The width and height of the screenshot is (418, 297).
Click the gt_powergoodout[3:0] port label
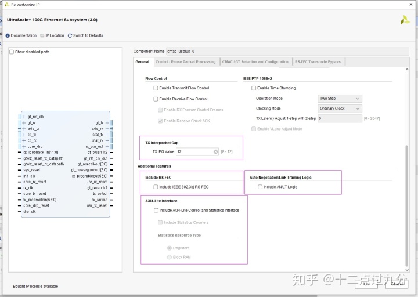coord(89,170)
